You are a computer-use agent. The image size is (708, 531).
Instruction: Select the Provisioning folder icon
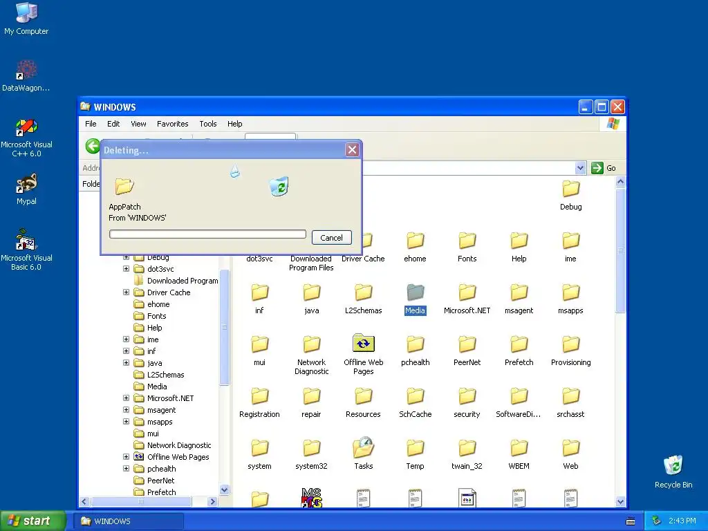point(570,351)
